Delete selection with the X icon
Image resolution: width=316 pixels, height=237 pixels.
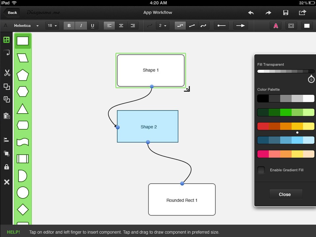click(7, 182)
